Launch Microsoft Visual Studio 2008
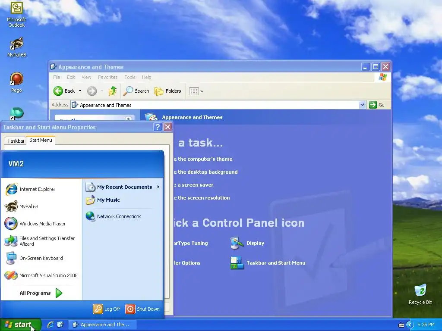 (42, 275)
